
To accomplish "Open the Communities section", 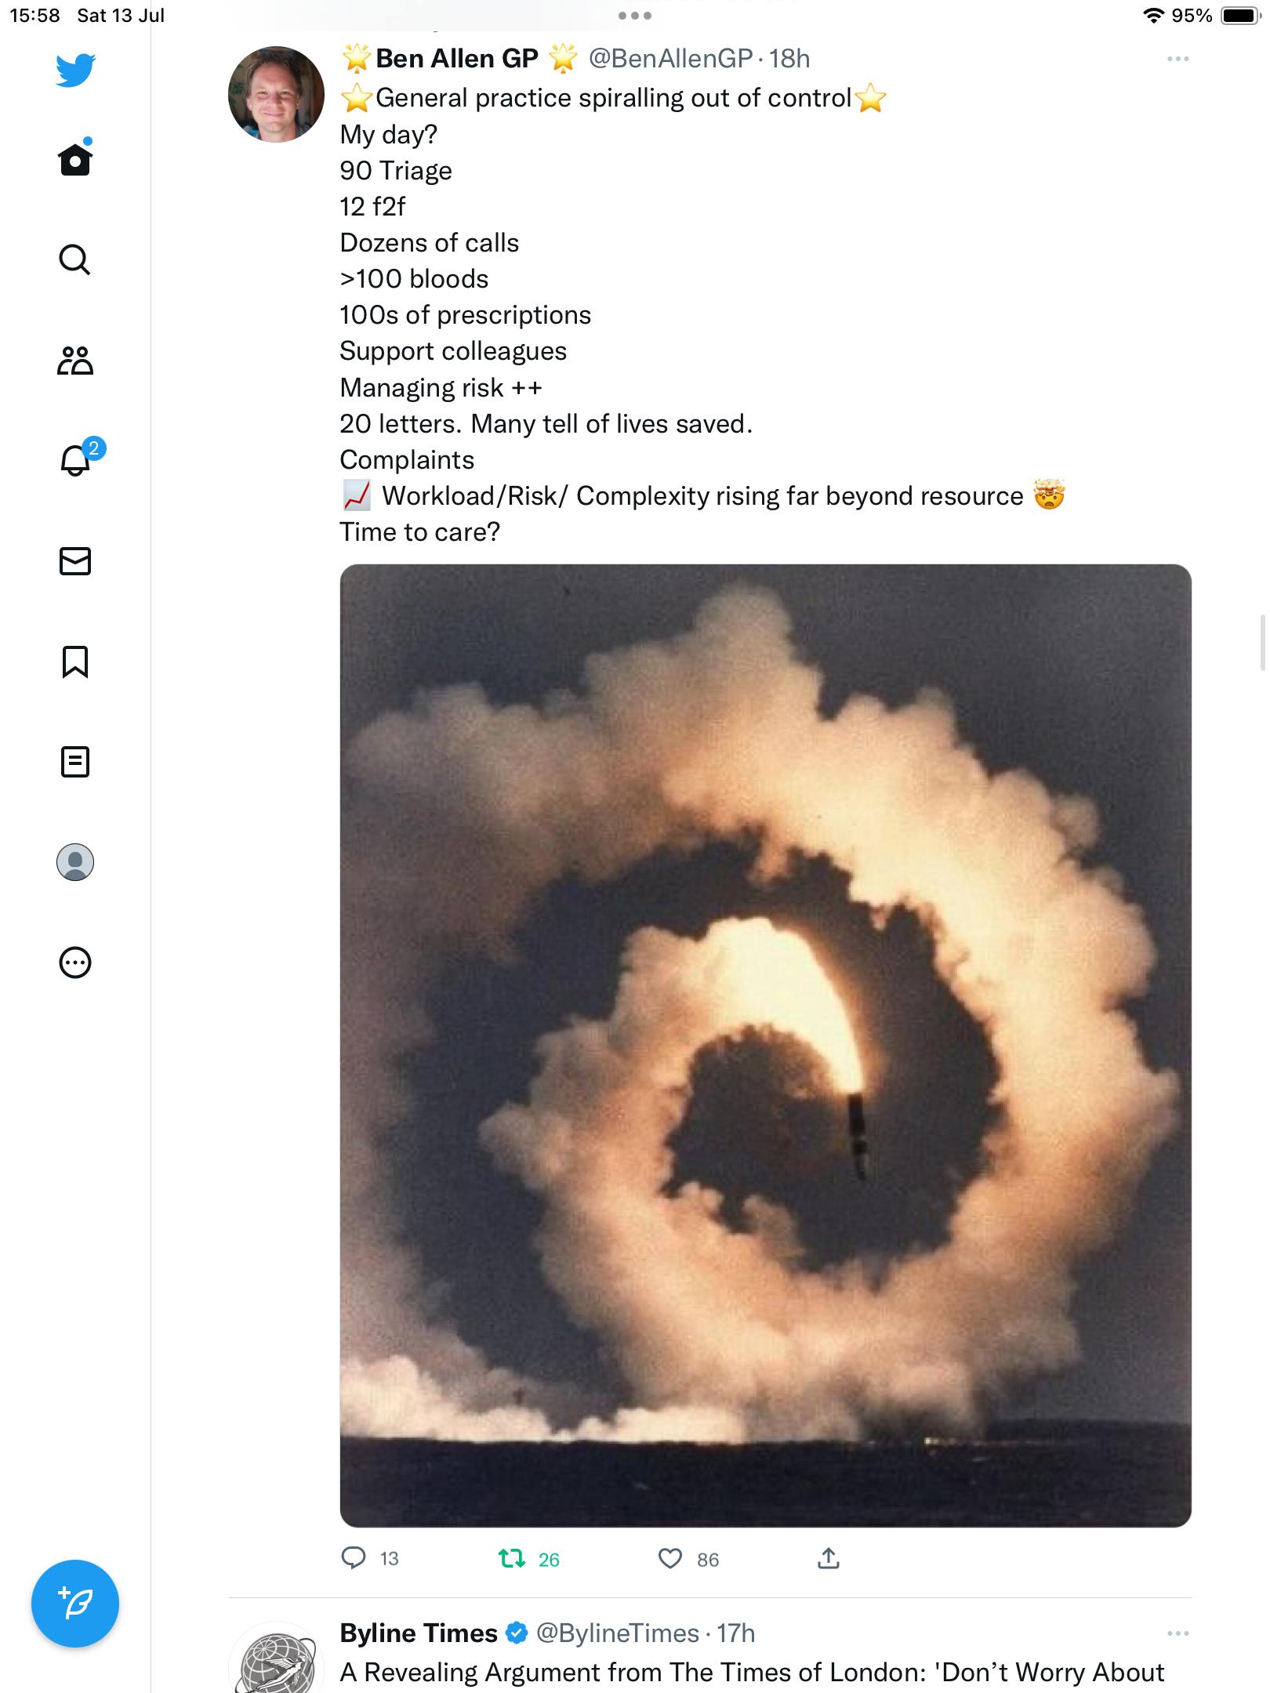I will (x=75, y=361).
